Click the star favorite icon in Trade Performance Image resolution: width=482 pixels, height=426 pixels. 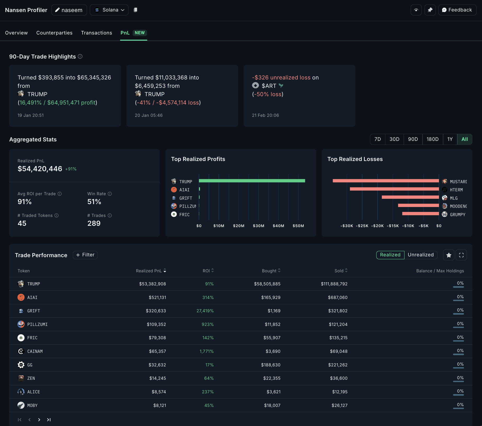point(449,255)
